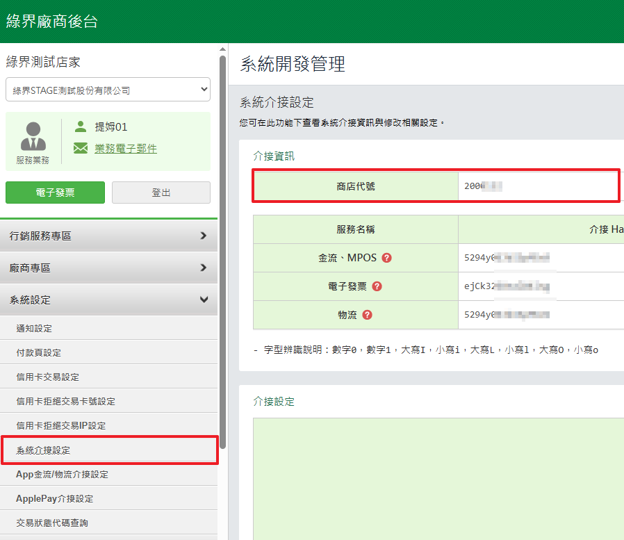
Task: Open help icon for 電子發票 service
Action: pos(377,286)
